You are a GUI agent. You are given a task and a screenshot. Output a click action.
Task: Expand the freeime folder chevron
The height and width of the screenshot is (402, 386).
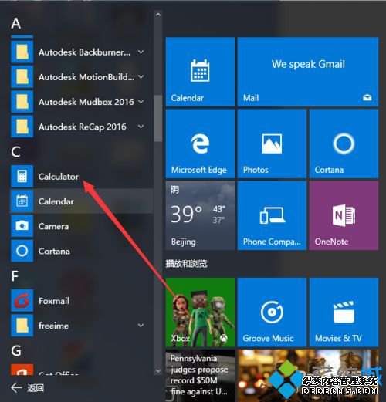tap(141, 326)
